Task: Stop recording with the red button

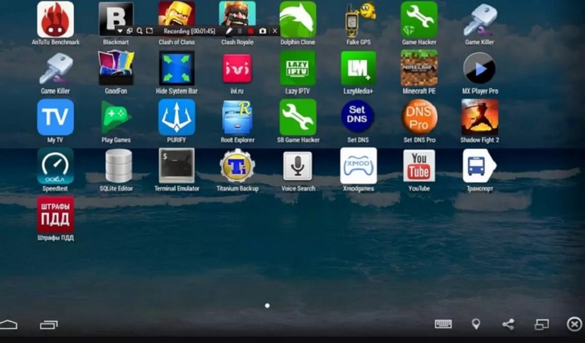Action: (251, 31)
